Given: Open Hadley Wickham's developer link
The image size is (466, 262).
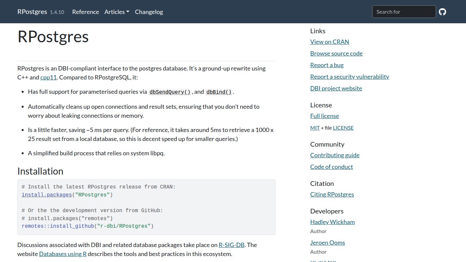Looking at the screenshot, I should coord(333,222).
